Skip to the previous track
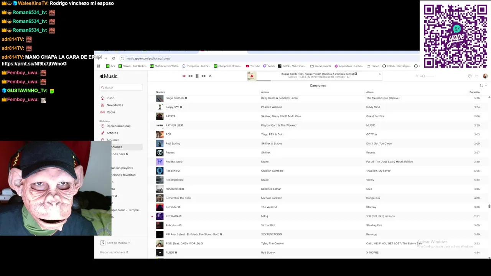This screenshot has width=491, height=276. click(190, 76)
